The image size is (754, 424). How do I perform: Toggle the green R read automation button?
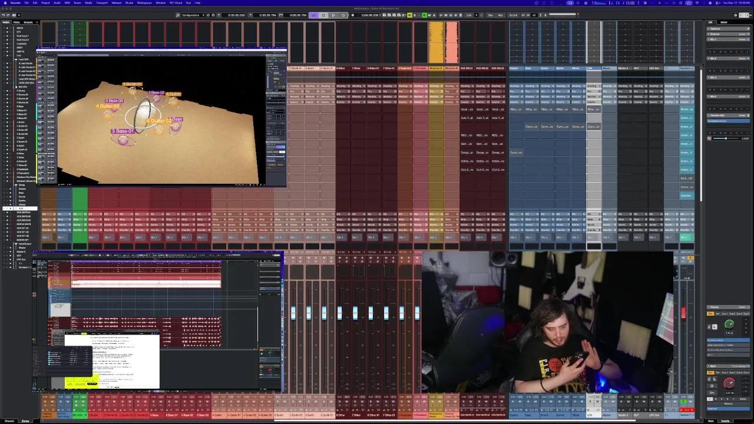tap(424, 15)
